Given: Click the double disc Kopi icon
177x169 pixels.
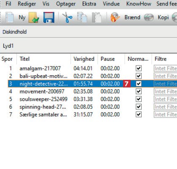Looking at the screenshot, I should tap(149, 17).
